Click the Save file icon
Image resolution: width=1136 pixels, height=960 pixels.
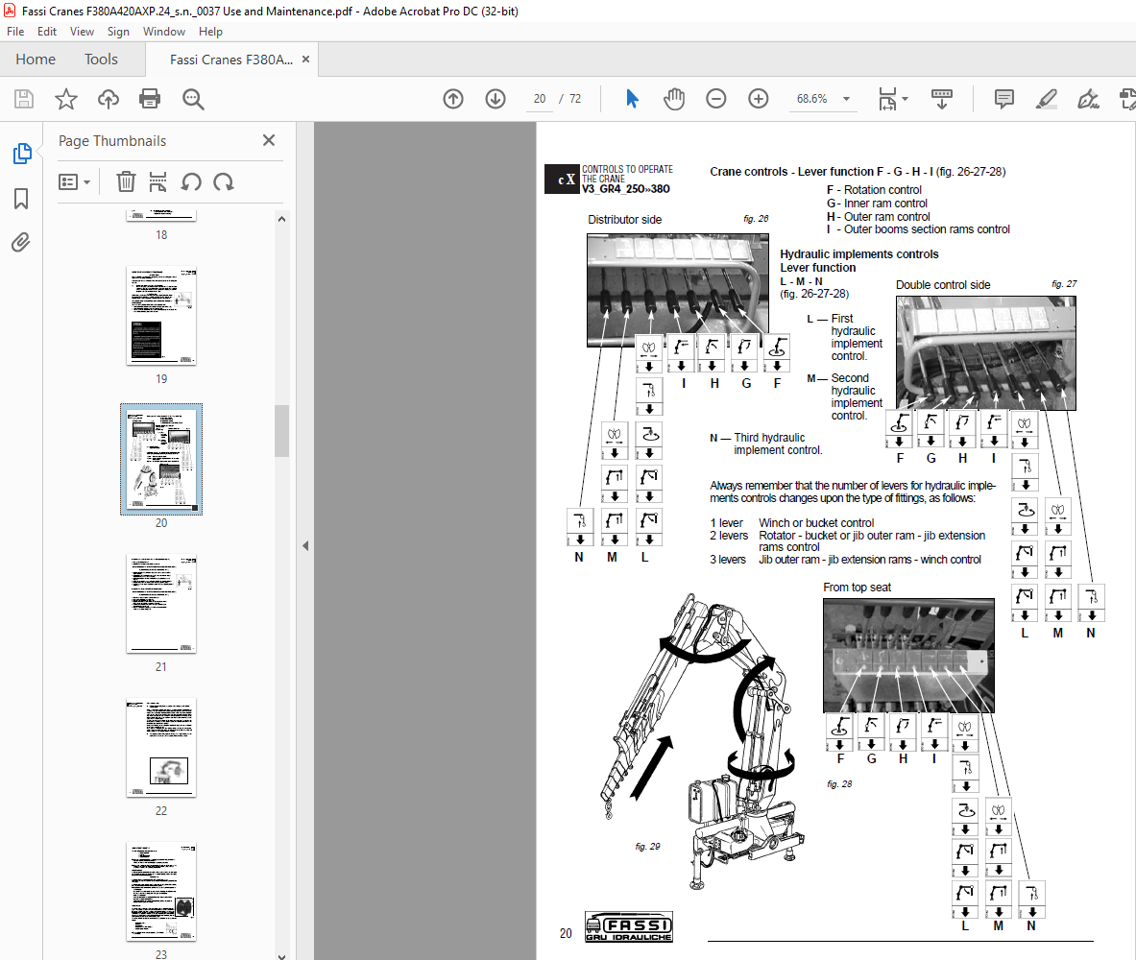point(24,99)
